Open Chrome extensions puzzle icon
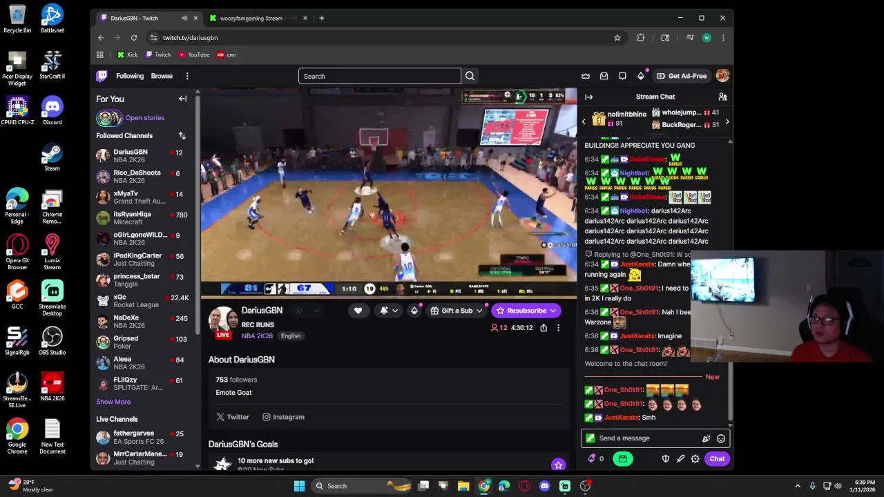884x497 pixels. pyautogui.click(x=641, y=38)
